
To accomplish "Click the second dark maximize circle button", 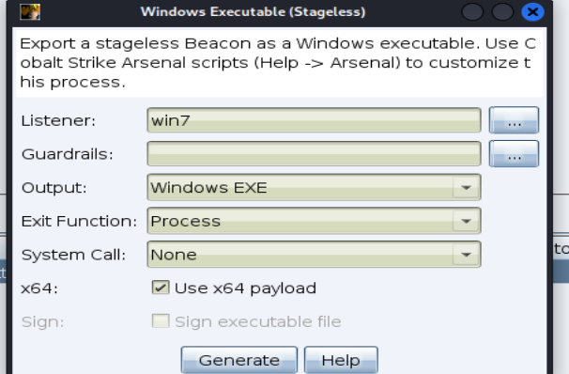I will tap(502, 12).
